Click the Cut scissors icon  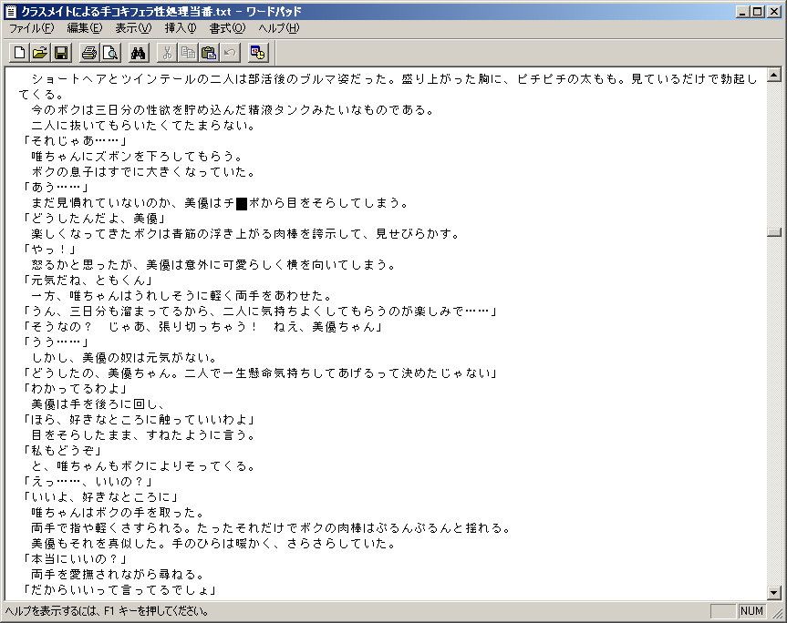[168, 53]
